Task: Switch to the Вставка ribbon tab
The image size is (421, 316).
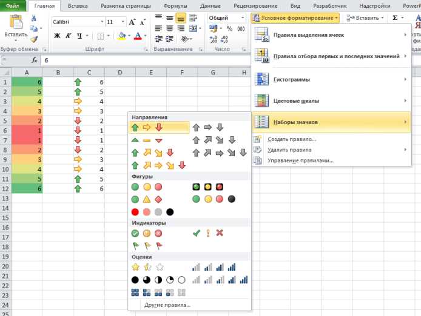Action: pyautogui.click(x=78, y=5)
